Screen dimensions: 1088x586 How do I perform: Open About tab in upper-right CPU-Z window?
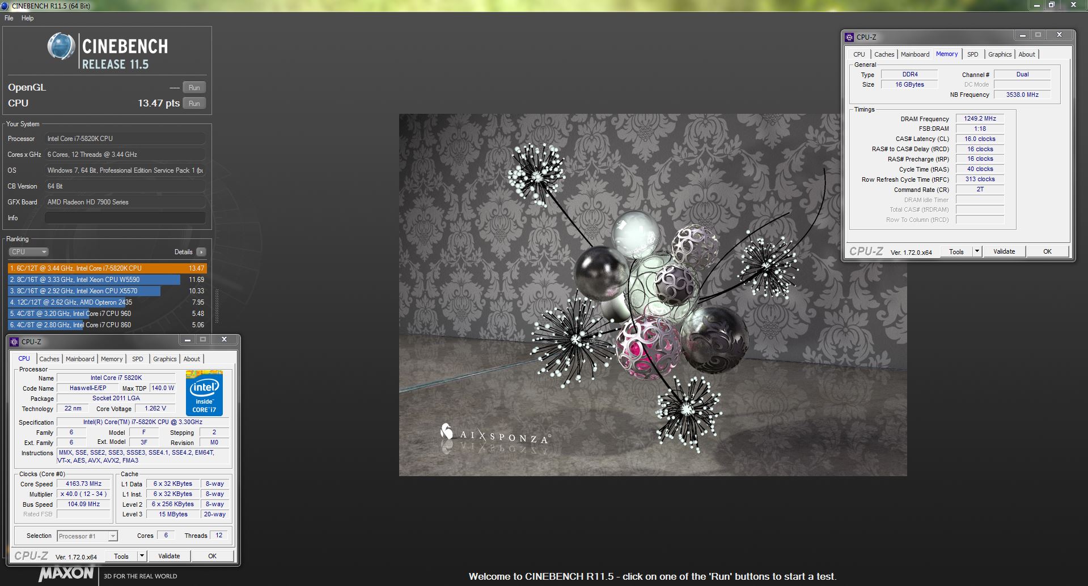[1027, 54]
